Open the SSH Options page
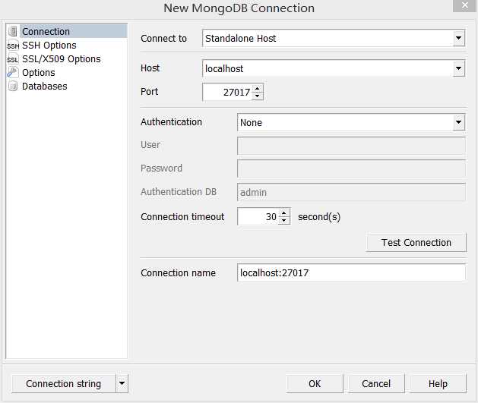The width and height of the screenshot is (478, 403). pyautogui.click(x=49, y=46)
